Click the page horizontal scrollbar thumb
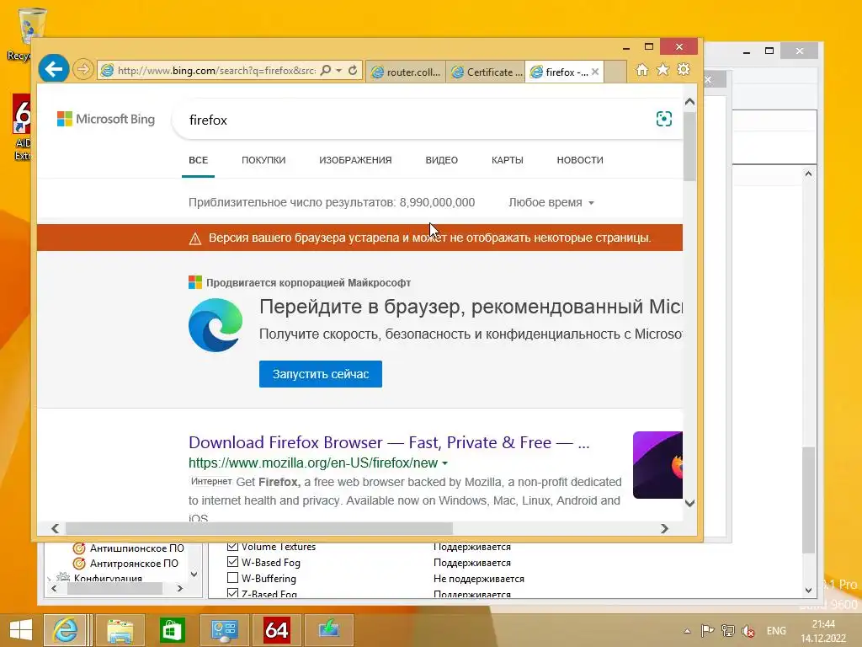The image size is (862, 647). 259,529
